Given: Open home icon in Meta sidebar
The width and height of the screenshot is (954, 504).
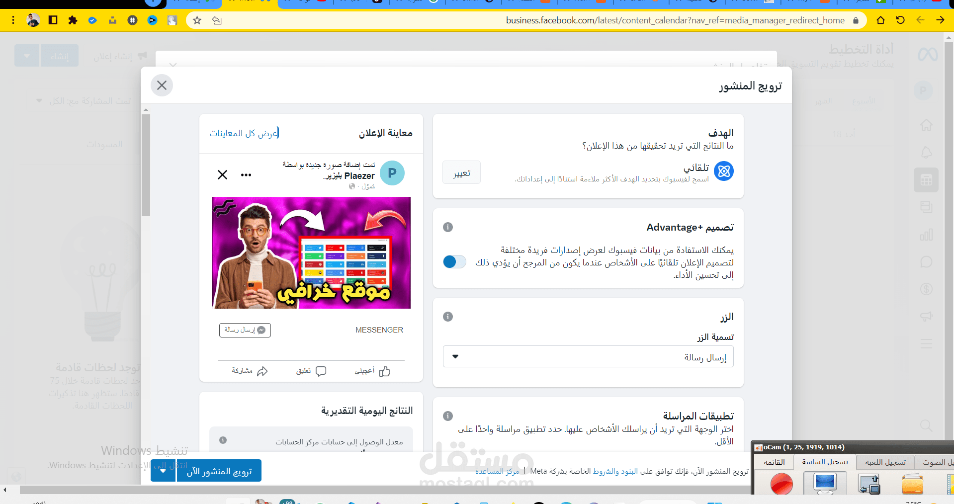Looking at the screenshot, I should [x=926, y=125].
